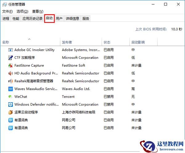
Task: Click the HD Audio Background speaker icon
Action: coord(10,73)
